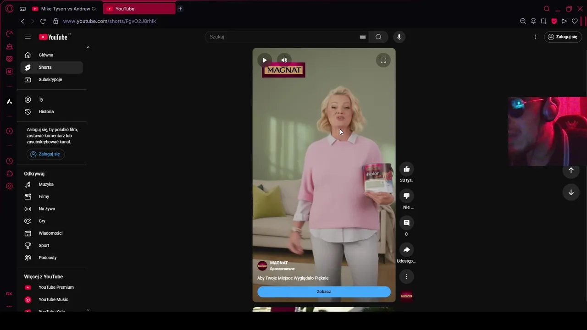The width and height of the screenshot is (587, 330).
Task: Dislike the short with thumbs down
Action: [x=406, y=196]
